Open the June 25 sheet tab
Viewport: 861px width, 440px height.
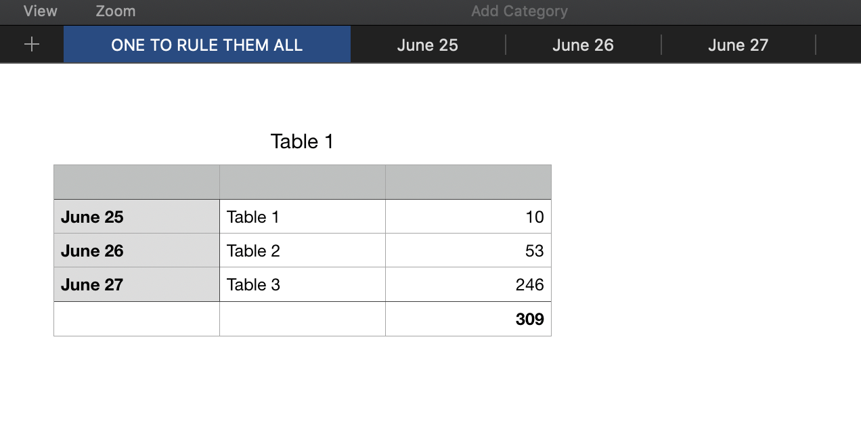[427, 45]
